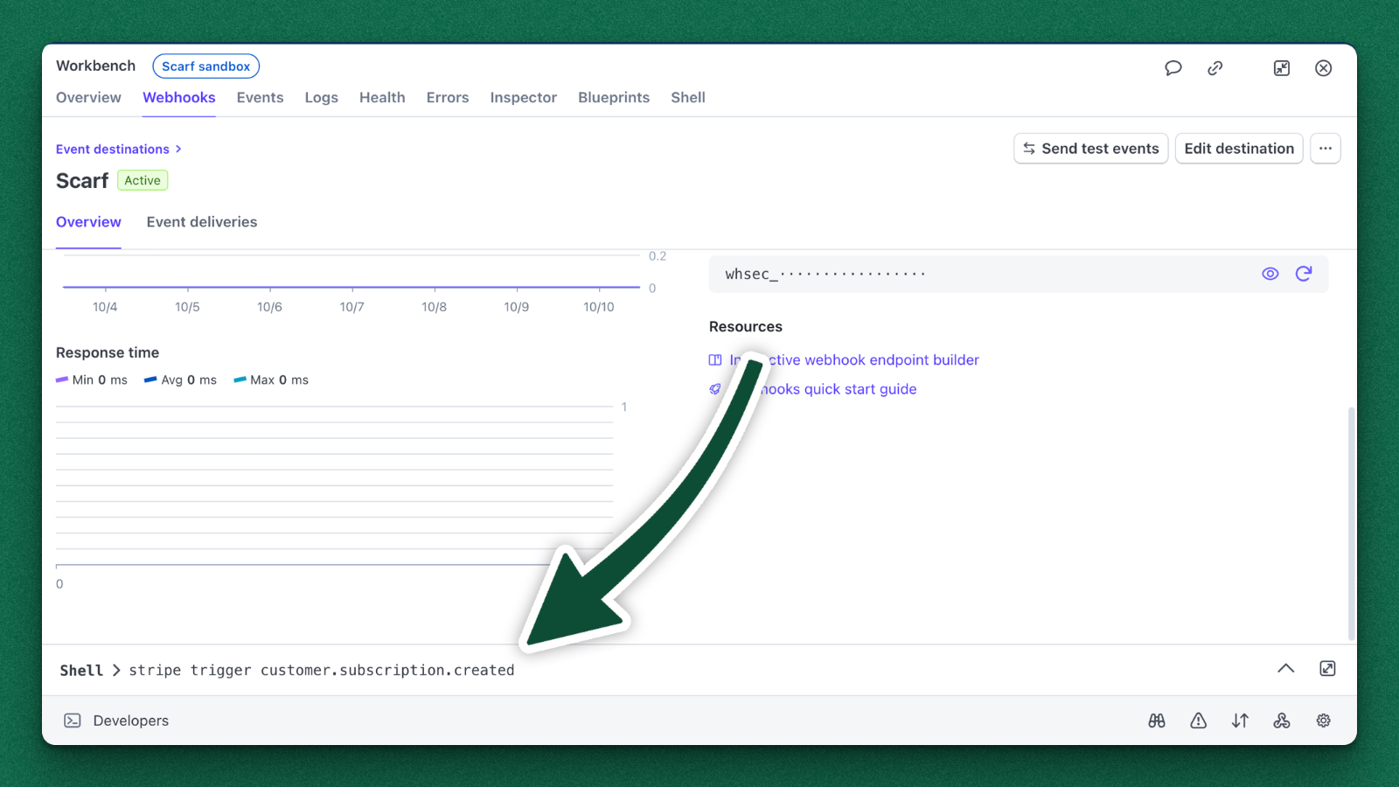Pop out the shell to full view

(x=1327, y=669)
